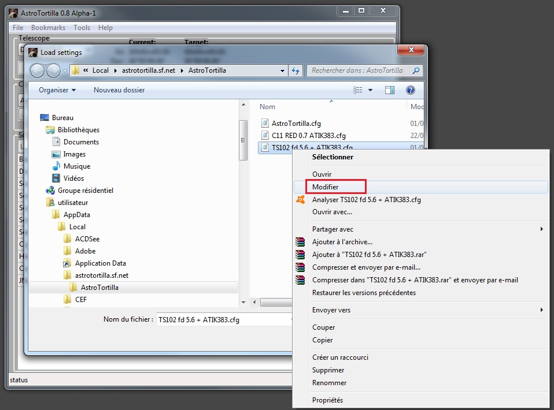Viewport: 554px width, 410px height.
Task: Click the Bibliothèques library icon
Action: pyautogui.click(x=50, y=130)
